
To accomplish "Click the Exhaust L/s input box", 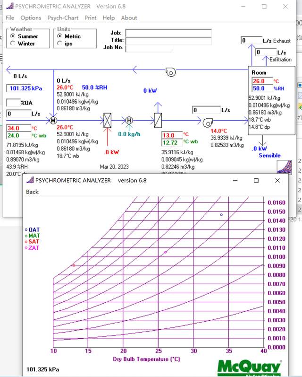I will click(x=251, y=41).
